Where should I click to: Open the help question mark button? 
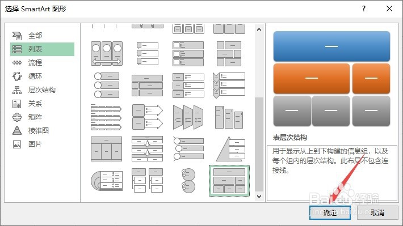pyautogui.click(x=364, y=8)
